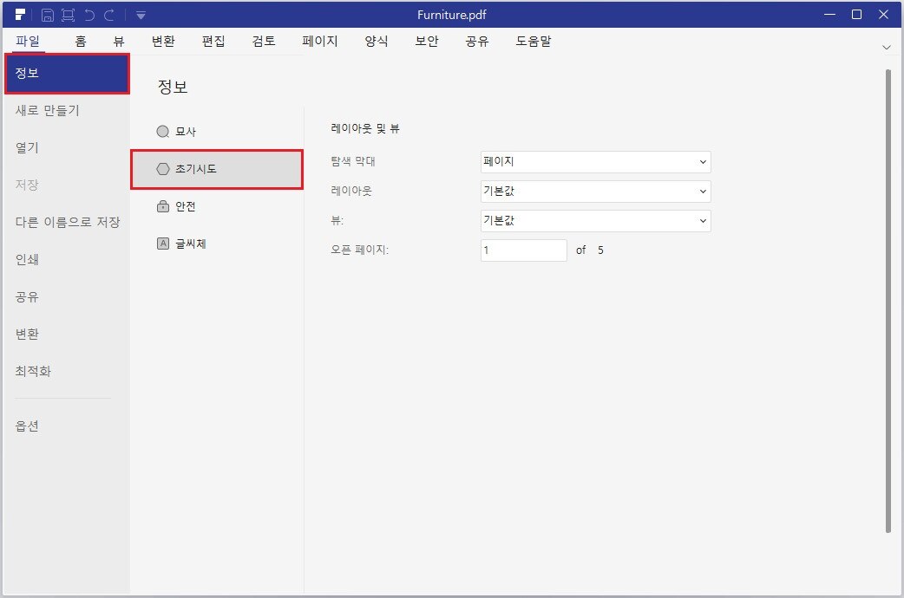904x598 pixels.
Task: Click the 오픈 페이지 number field
Action: (523, 250)
